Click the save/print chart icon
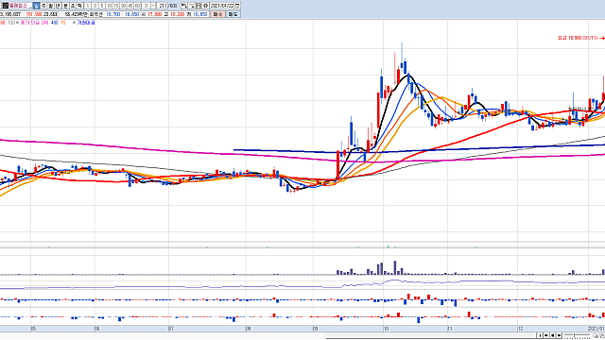This screenshot has height=340, width=605. tap(199, 6)
